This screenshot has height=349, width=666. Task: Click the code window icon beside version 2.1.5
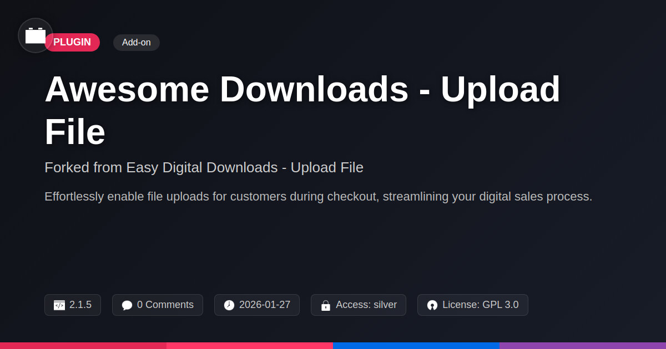(x=59, y=305)
